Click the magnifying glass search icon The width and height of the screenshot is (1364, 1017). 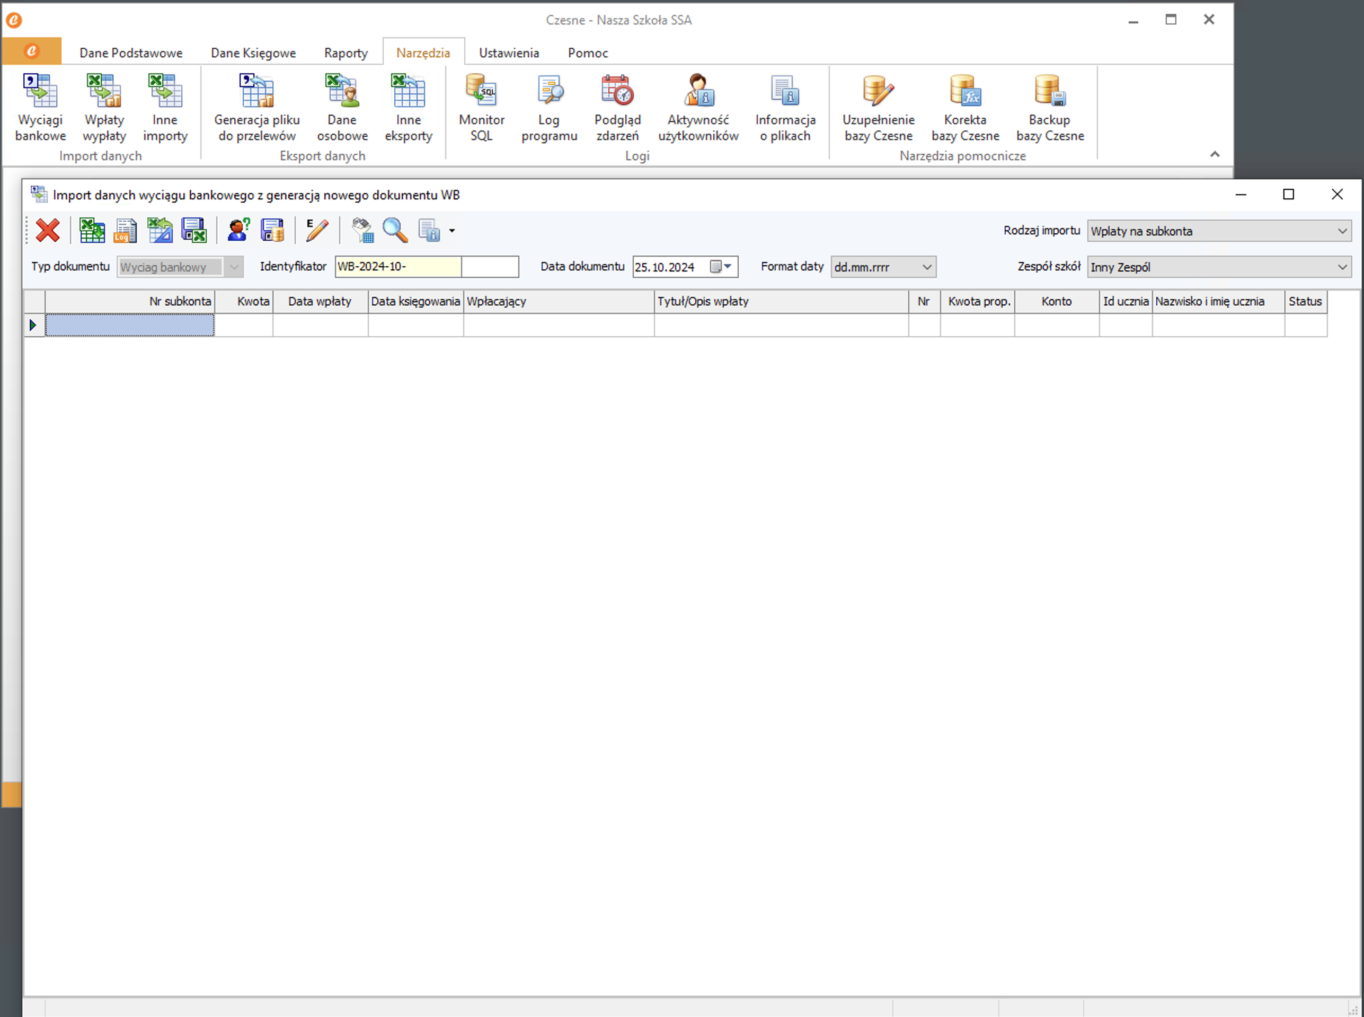coord(395,231)
